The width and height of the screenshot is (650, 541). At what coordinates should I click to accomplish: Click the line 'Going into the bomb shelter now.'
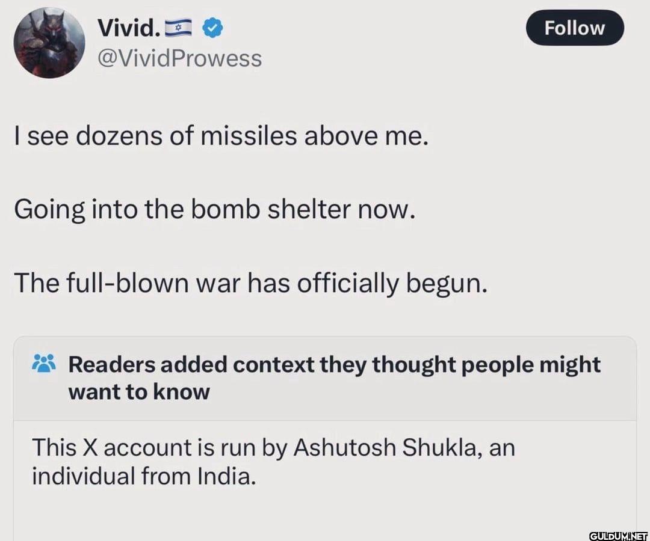(x=215, y=209)
